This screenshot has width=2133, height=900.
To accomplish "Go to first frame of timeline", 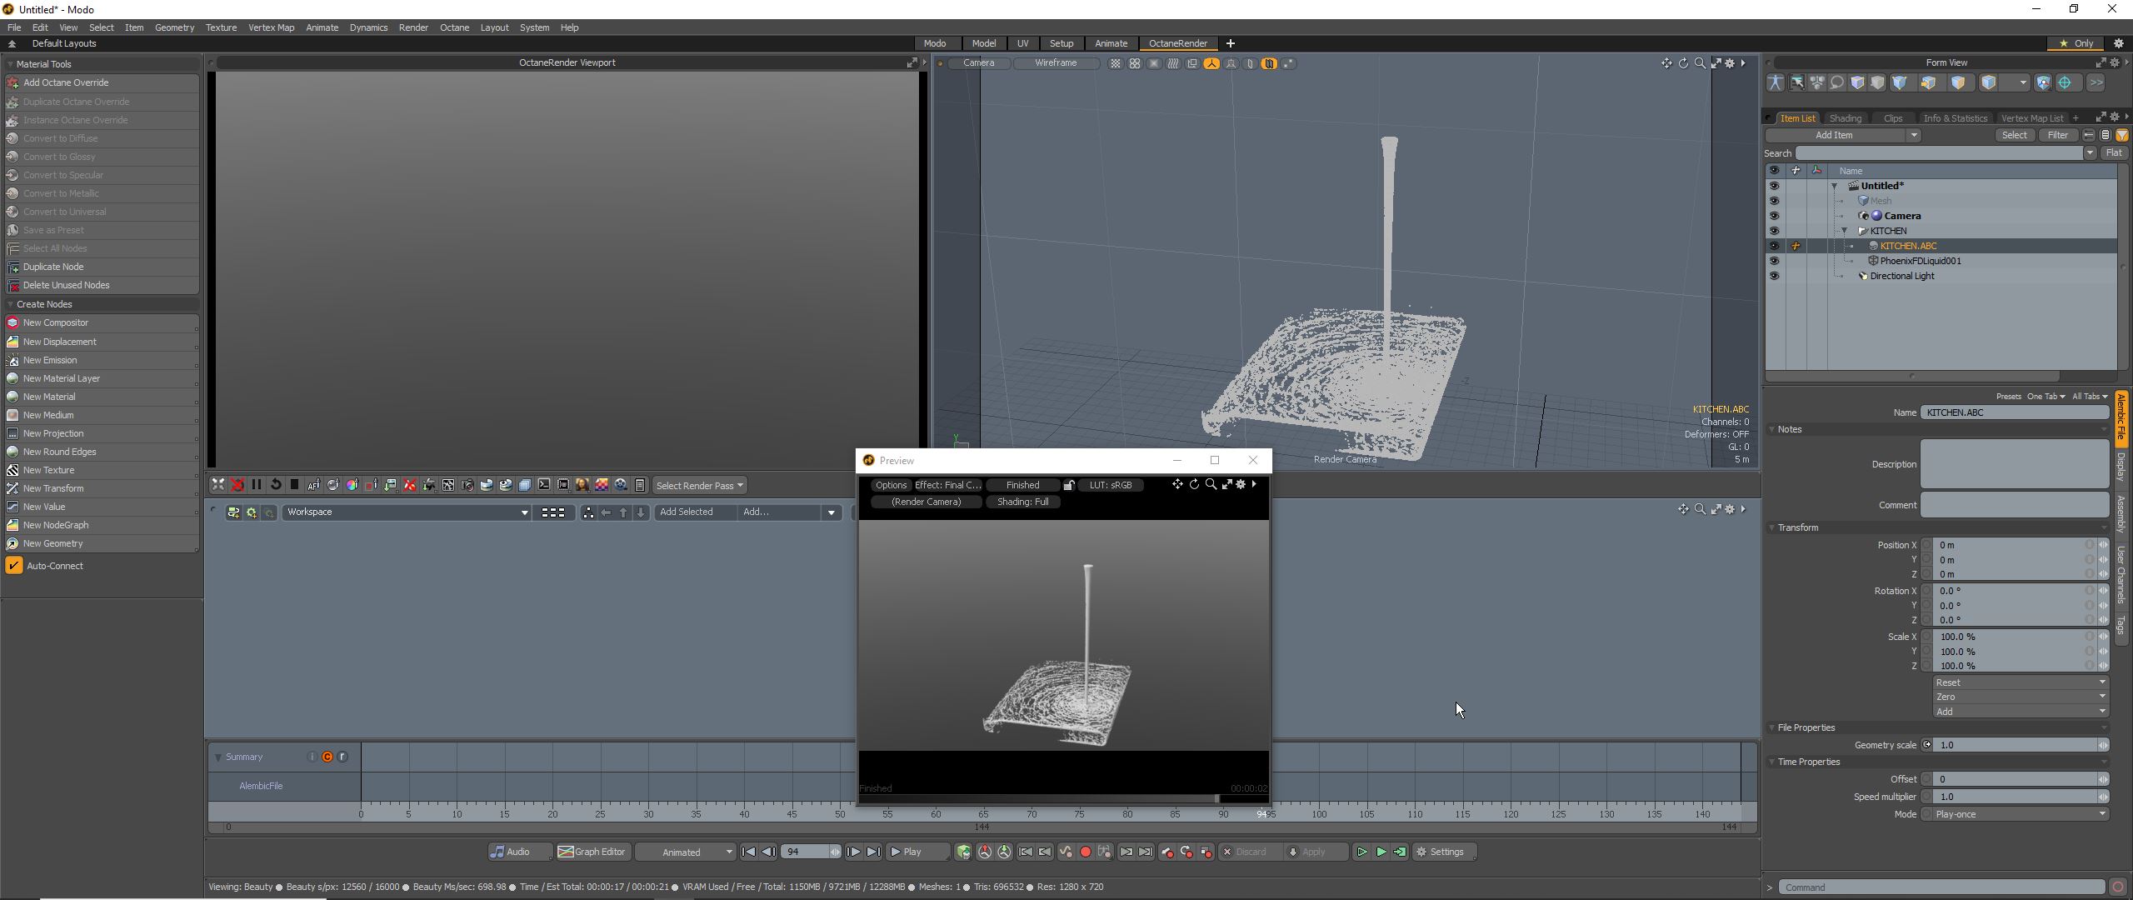I will pyautogui.click(x=748, y=852).
